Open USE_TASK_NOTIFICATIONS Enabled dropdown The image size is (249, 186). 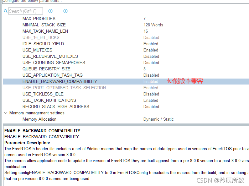(151, 100)
